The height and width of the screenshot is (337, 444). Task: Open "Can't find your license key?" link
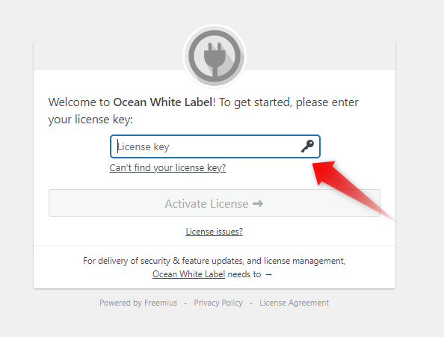167,168
